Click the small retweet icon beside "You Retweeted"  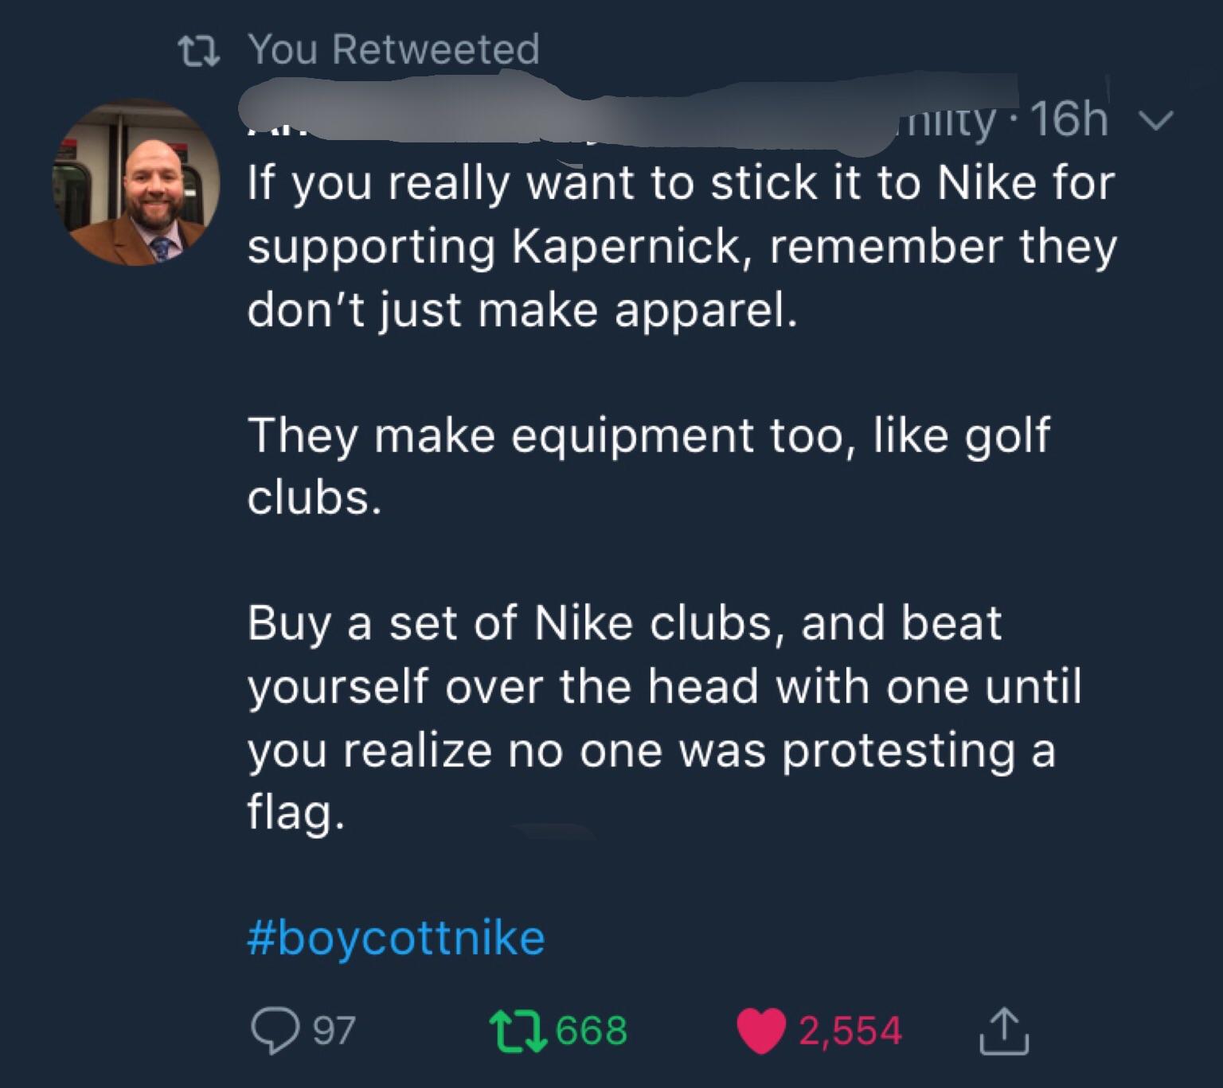click(199, 49)
